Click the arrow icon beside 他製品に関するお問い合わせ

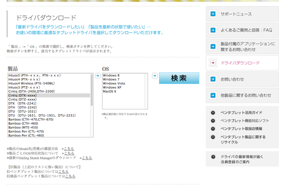point(213,95)
